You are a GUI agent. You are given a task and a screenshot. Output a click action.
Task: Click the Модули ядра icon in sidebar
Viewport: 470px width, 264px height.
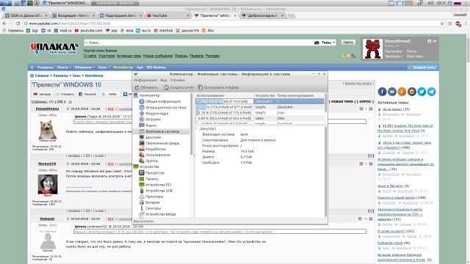point(142,114)
